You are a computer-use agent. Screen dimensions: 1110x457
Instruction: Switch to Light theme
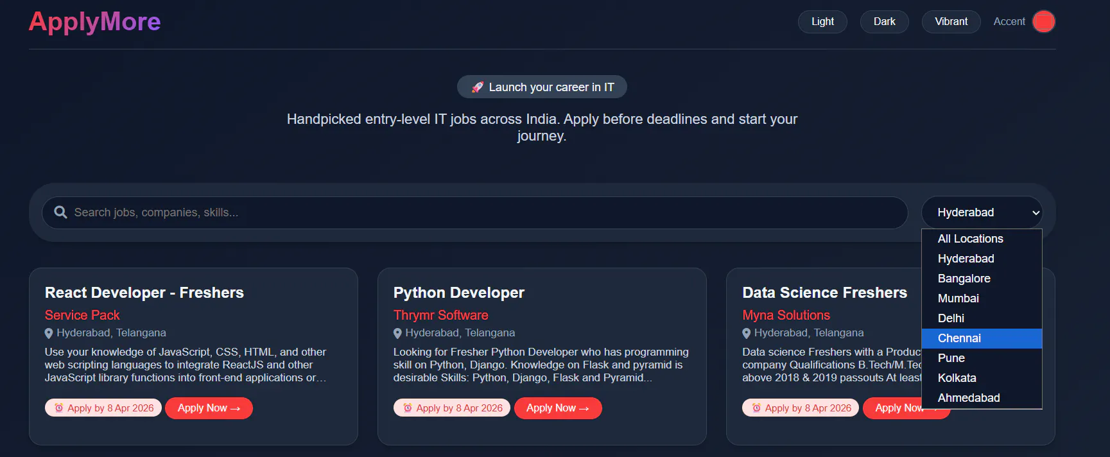pyautogui.click(x=822, y=21)
